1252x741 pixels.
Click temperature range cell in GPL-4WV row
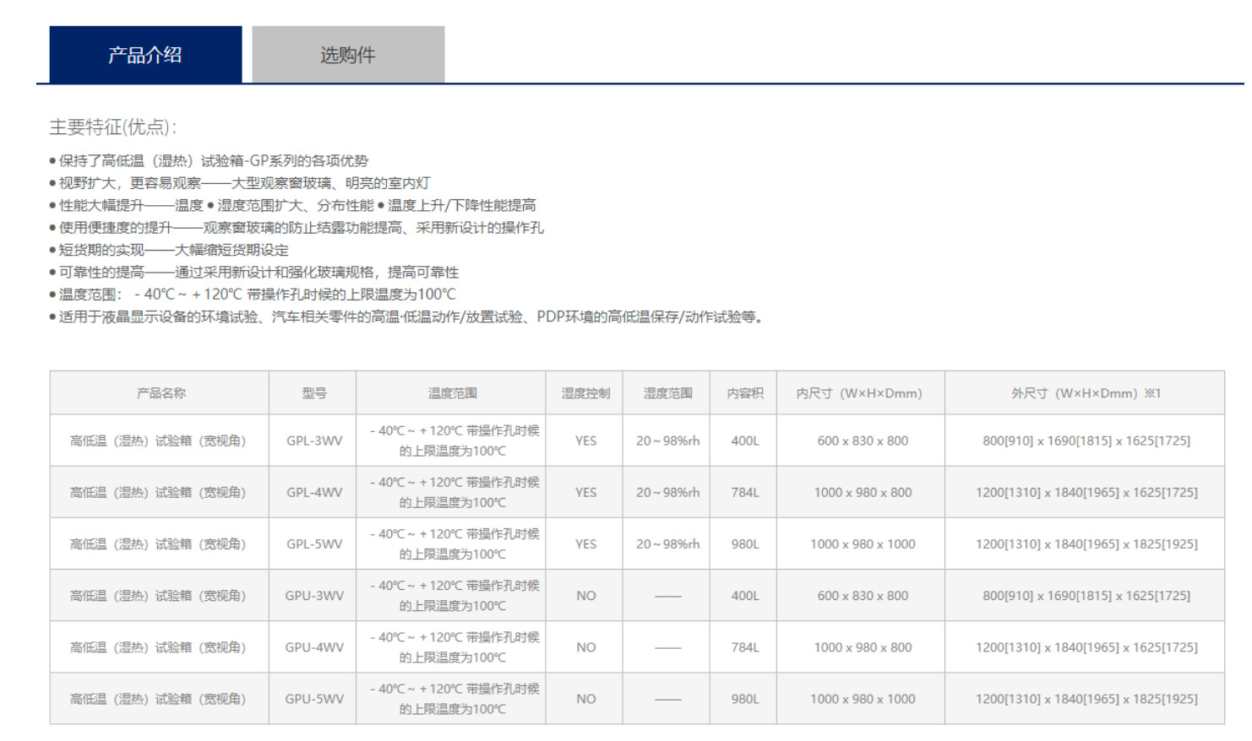[452, 492]
